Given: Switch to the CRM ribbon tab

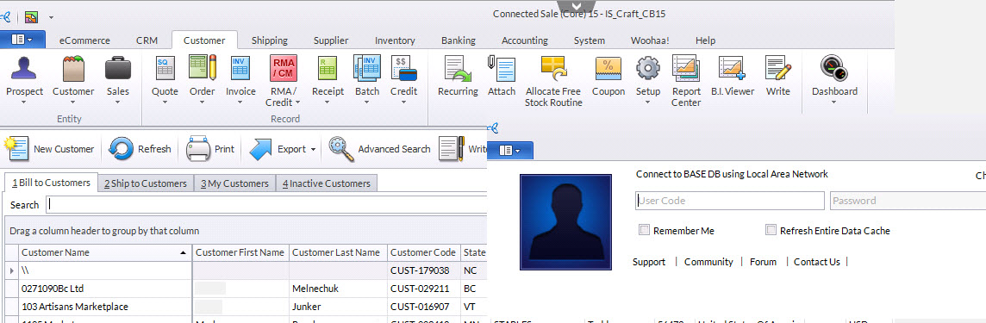Looking at the screenshot, I should click(x=147, y=40).
